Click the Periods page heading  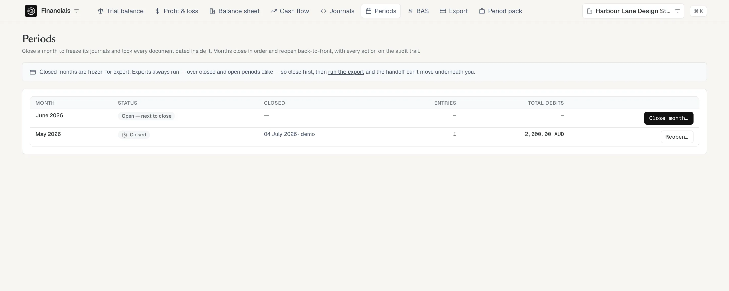pyautogui.click(x=39, y=39)
